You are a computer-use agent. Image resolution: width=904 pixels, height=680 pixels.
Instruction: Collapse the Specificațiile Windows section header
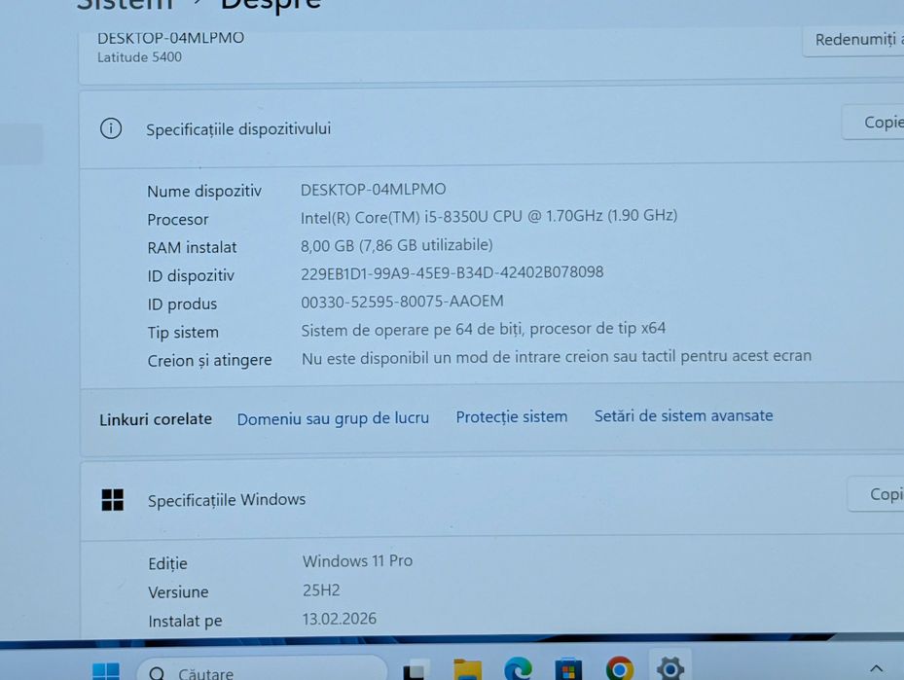(x=492, y=498)
